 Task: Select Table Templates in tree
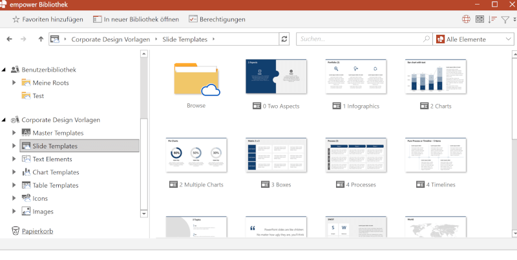[x=56, y=185]
